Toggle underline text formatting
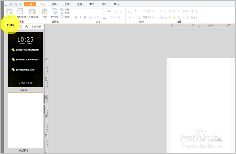 point(85,17)
